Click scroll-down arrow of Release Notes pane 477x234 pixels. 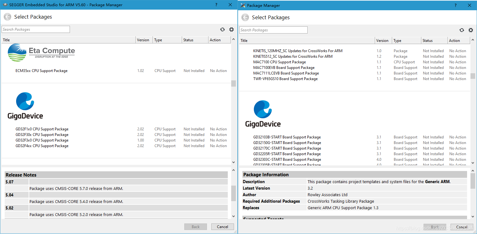pyautogui.click(x=234, y=216)
